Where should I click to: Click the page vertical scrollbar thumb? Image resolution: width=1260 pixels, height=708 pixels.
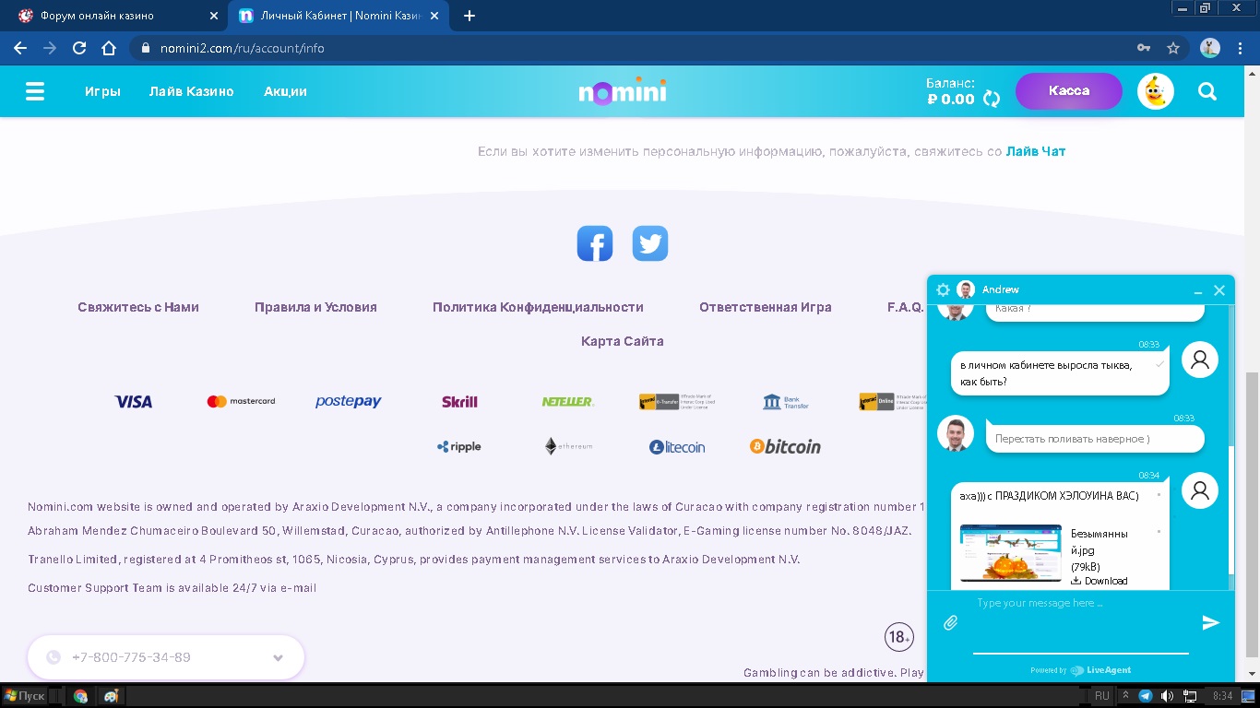click(x=1252, y=514)
